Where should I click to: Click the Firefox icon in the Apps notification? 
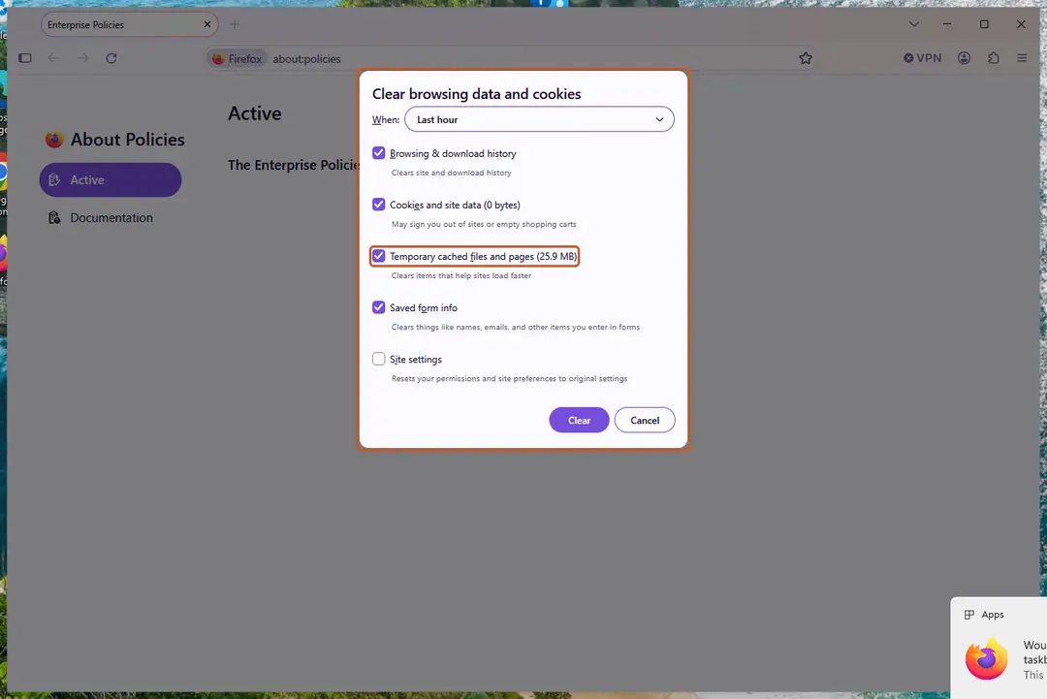point(986,659)
